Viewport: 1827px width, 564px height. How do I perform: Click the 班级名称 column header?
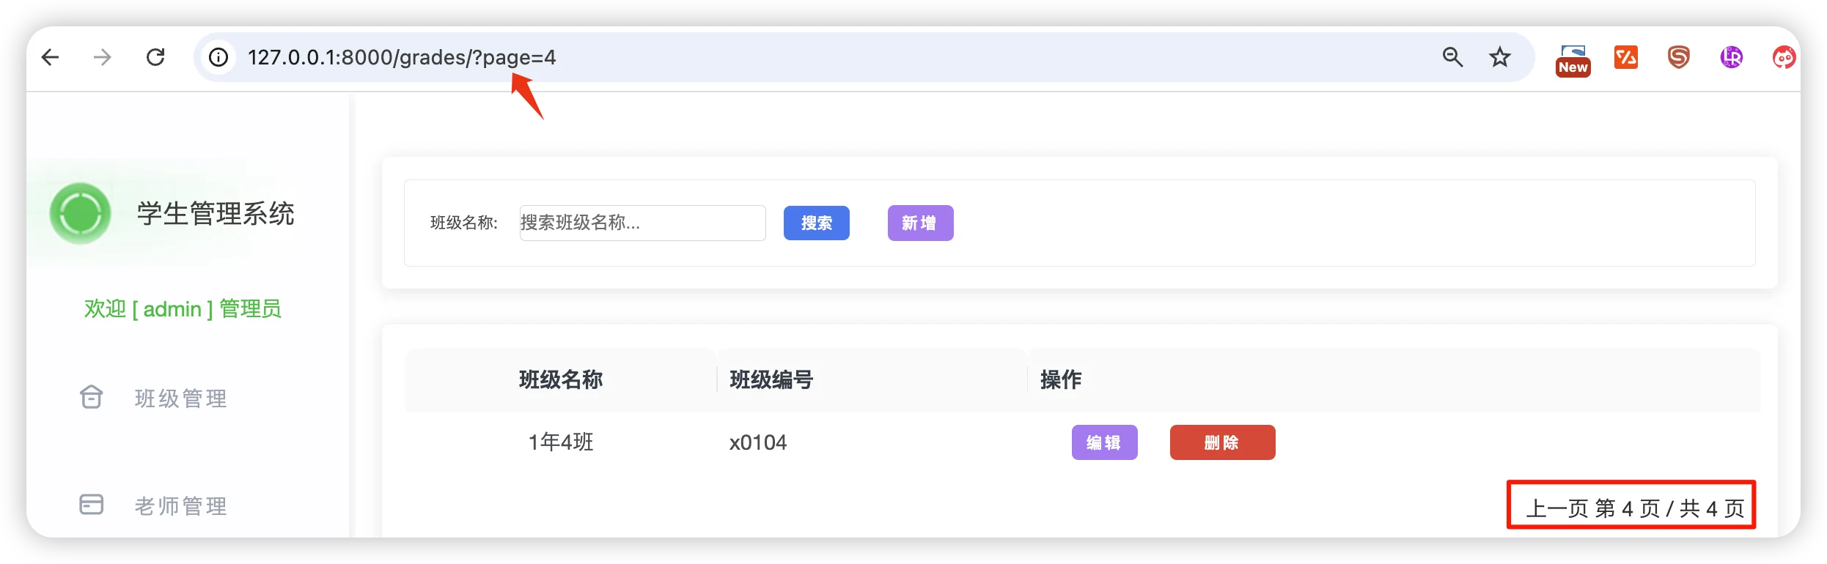click(x=561, y=379)
